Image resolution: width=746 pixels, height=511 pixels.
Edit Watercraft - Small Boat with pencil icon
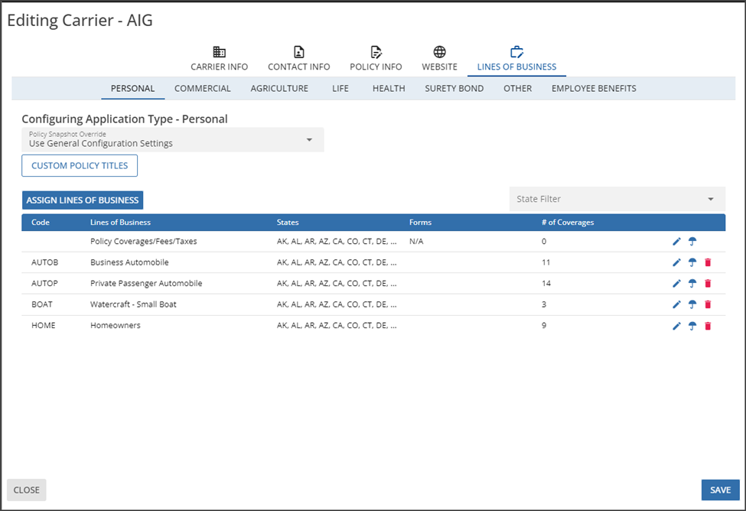coord(676,304)
